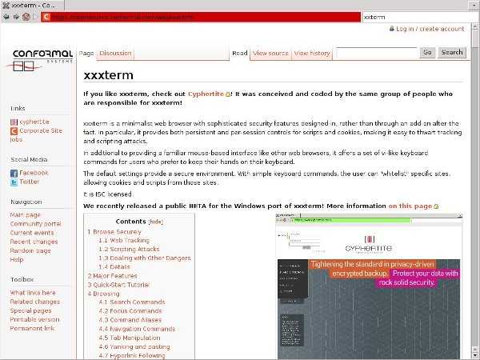Image resolution: width=480 pixels, height=360 pixels.
Task: Jump to 4.6 Yanking and pasting section
Action: [134, 347]
